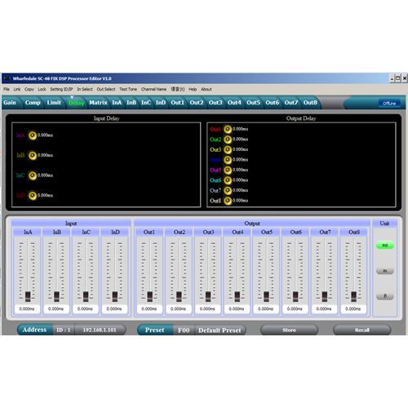Click the Out8 output delay knob
The width and height of the screenshot is (408, 408).
point(228,201)
